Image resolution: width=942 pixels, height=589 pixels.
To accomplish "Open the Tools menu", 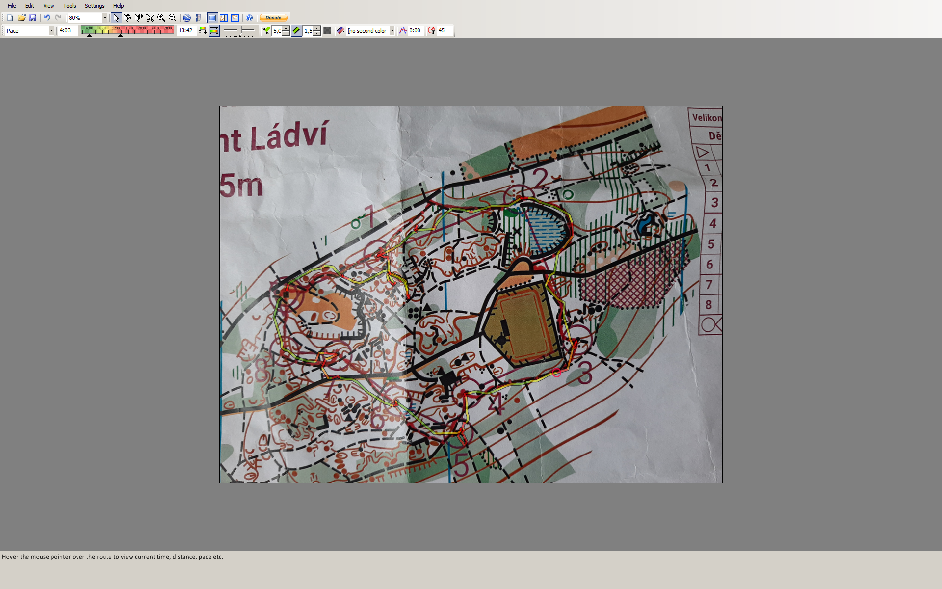I will [x=70, y=6].
